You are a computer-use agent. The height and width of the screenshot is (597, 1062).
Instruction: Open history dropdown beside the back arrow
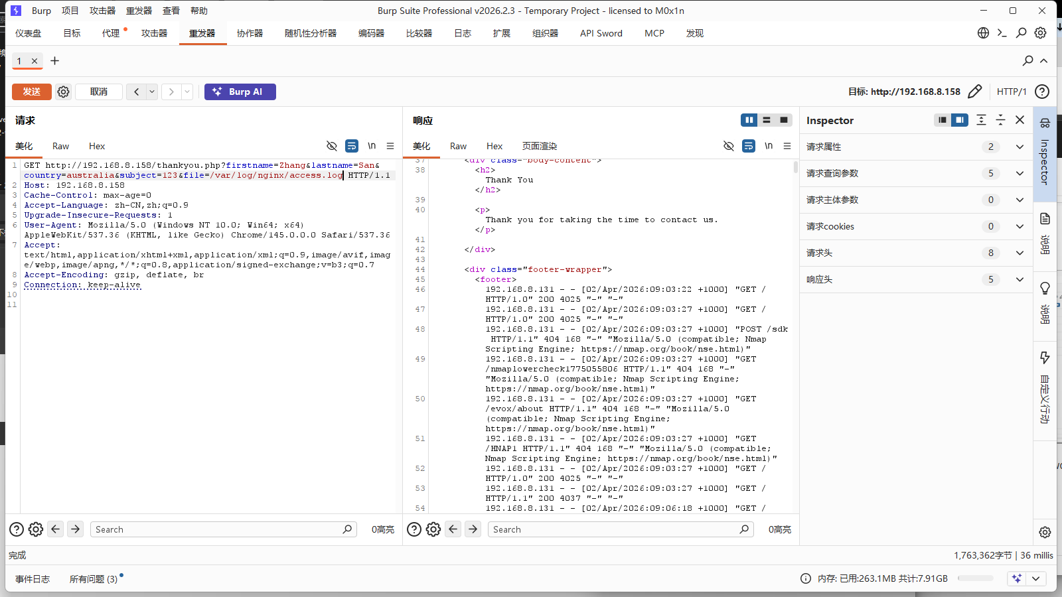pos(152,92)
